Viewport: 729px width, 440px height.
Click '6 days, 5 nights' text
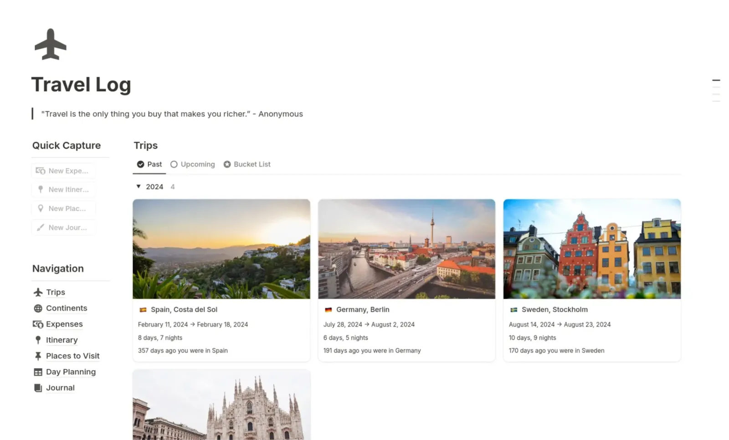[346, 338]
